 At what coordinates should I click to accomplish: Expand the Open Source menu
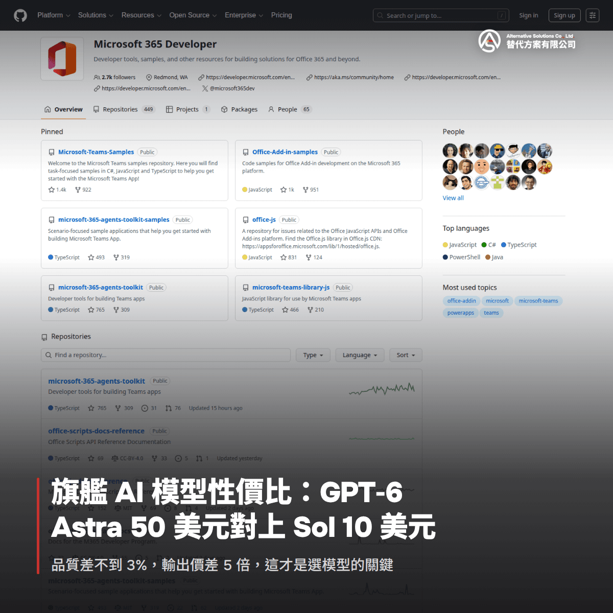[193, 15]
